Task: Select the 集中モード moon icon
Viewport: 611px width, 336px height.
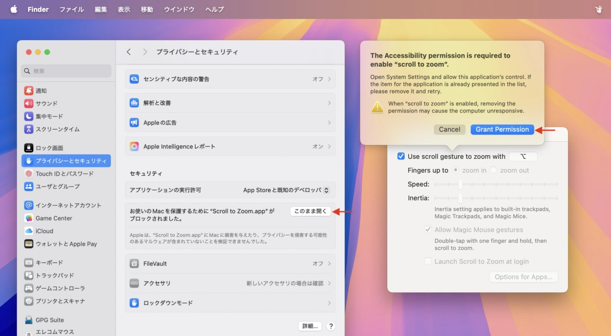Action: [29, 116]
